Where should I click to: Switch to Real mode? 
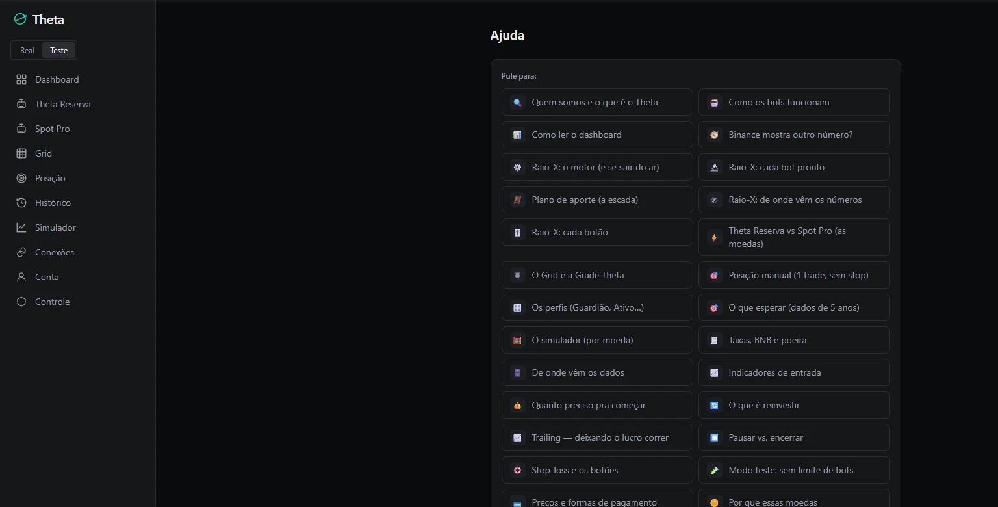(27, 51)
